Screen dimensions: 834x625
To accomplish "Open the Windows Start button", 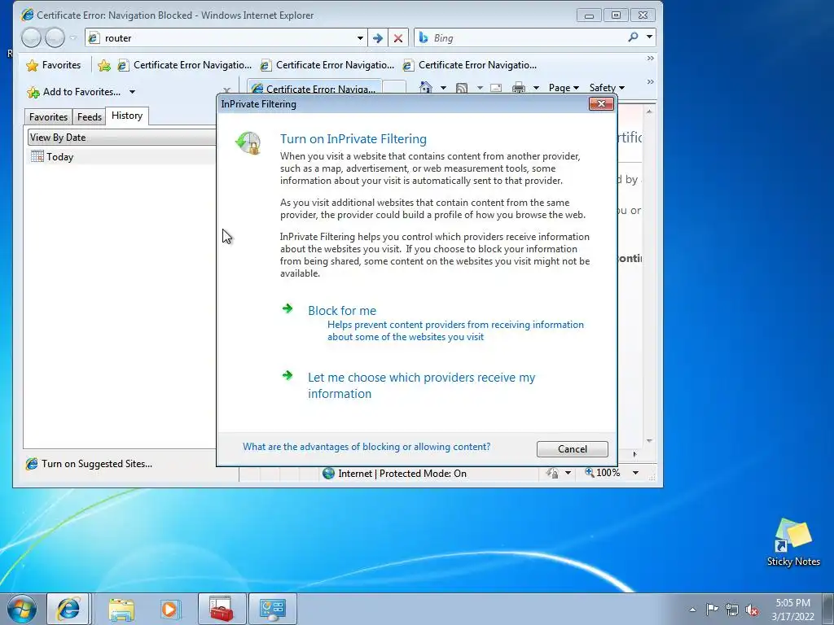I will [21, 609].
